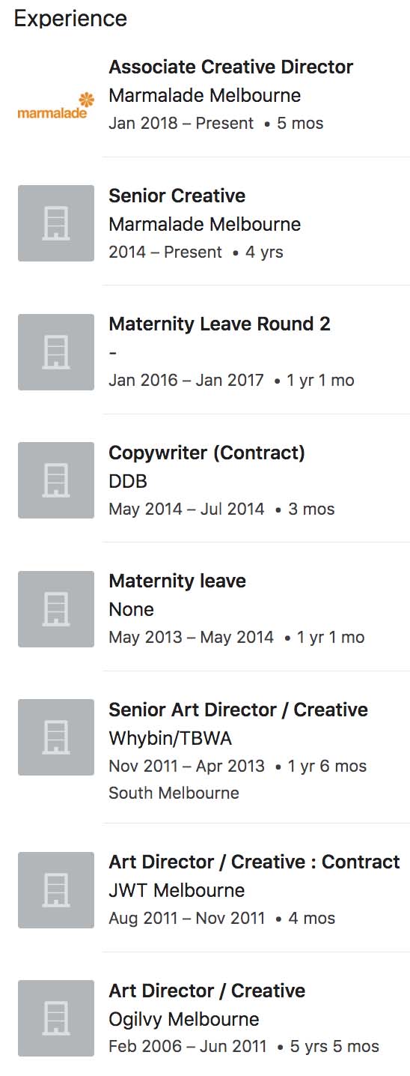Click the Ogilvy Melbourne company placeholder icon
This screenshot has width=410, height=1076.
[x=56, y=1018]
